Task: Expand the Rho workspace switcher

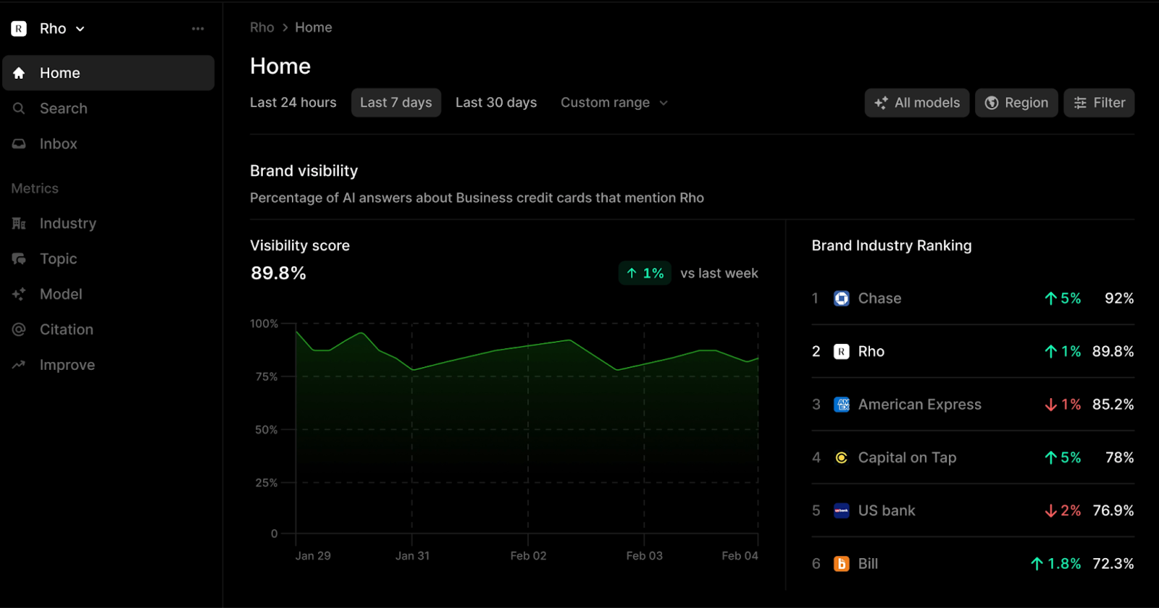Action: 61,29
